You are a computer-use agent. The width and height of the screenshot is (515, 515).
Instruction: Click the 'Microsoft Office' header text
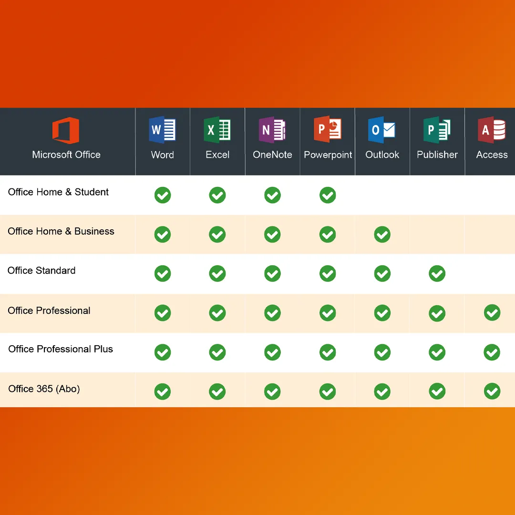coord(66,154)
